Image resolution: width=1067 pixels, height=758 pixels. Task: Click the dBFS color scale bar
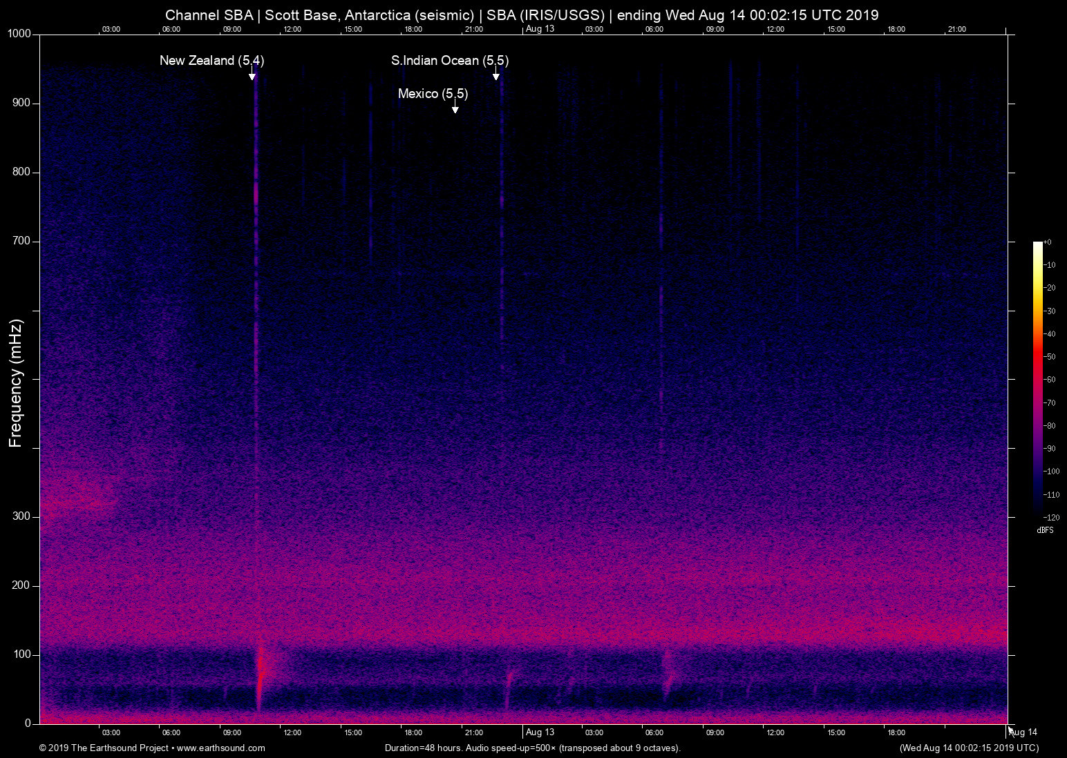[x=1037, y=378]
